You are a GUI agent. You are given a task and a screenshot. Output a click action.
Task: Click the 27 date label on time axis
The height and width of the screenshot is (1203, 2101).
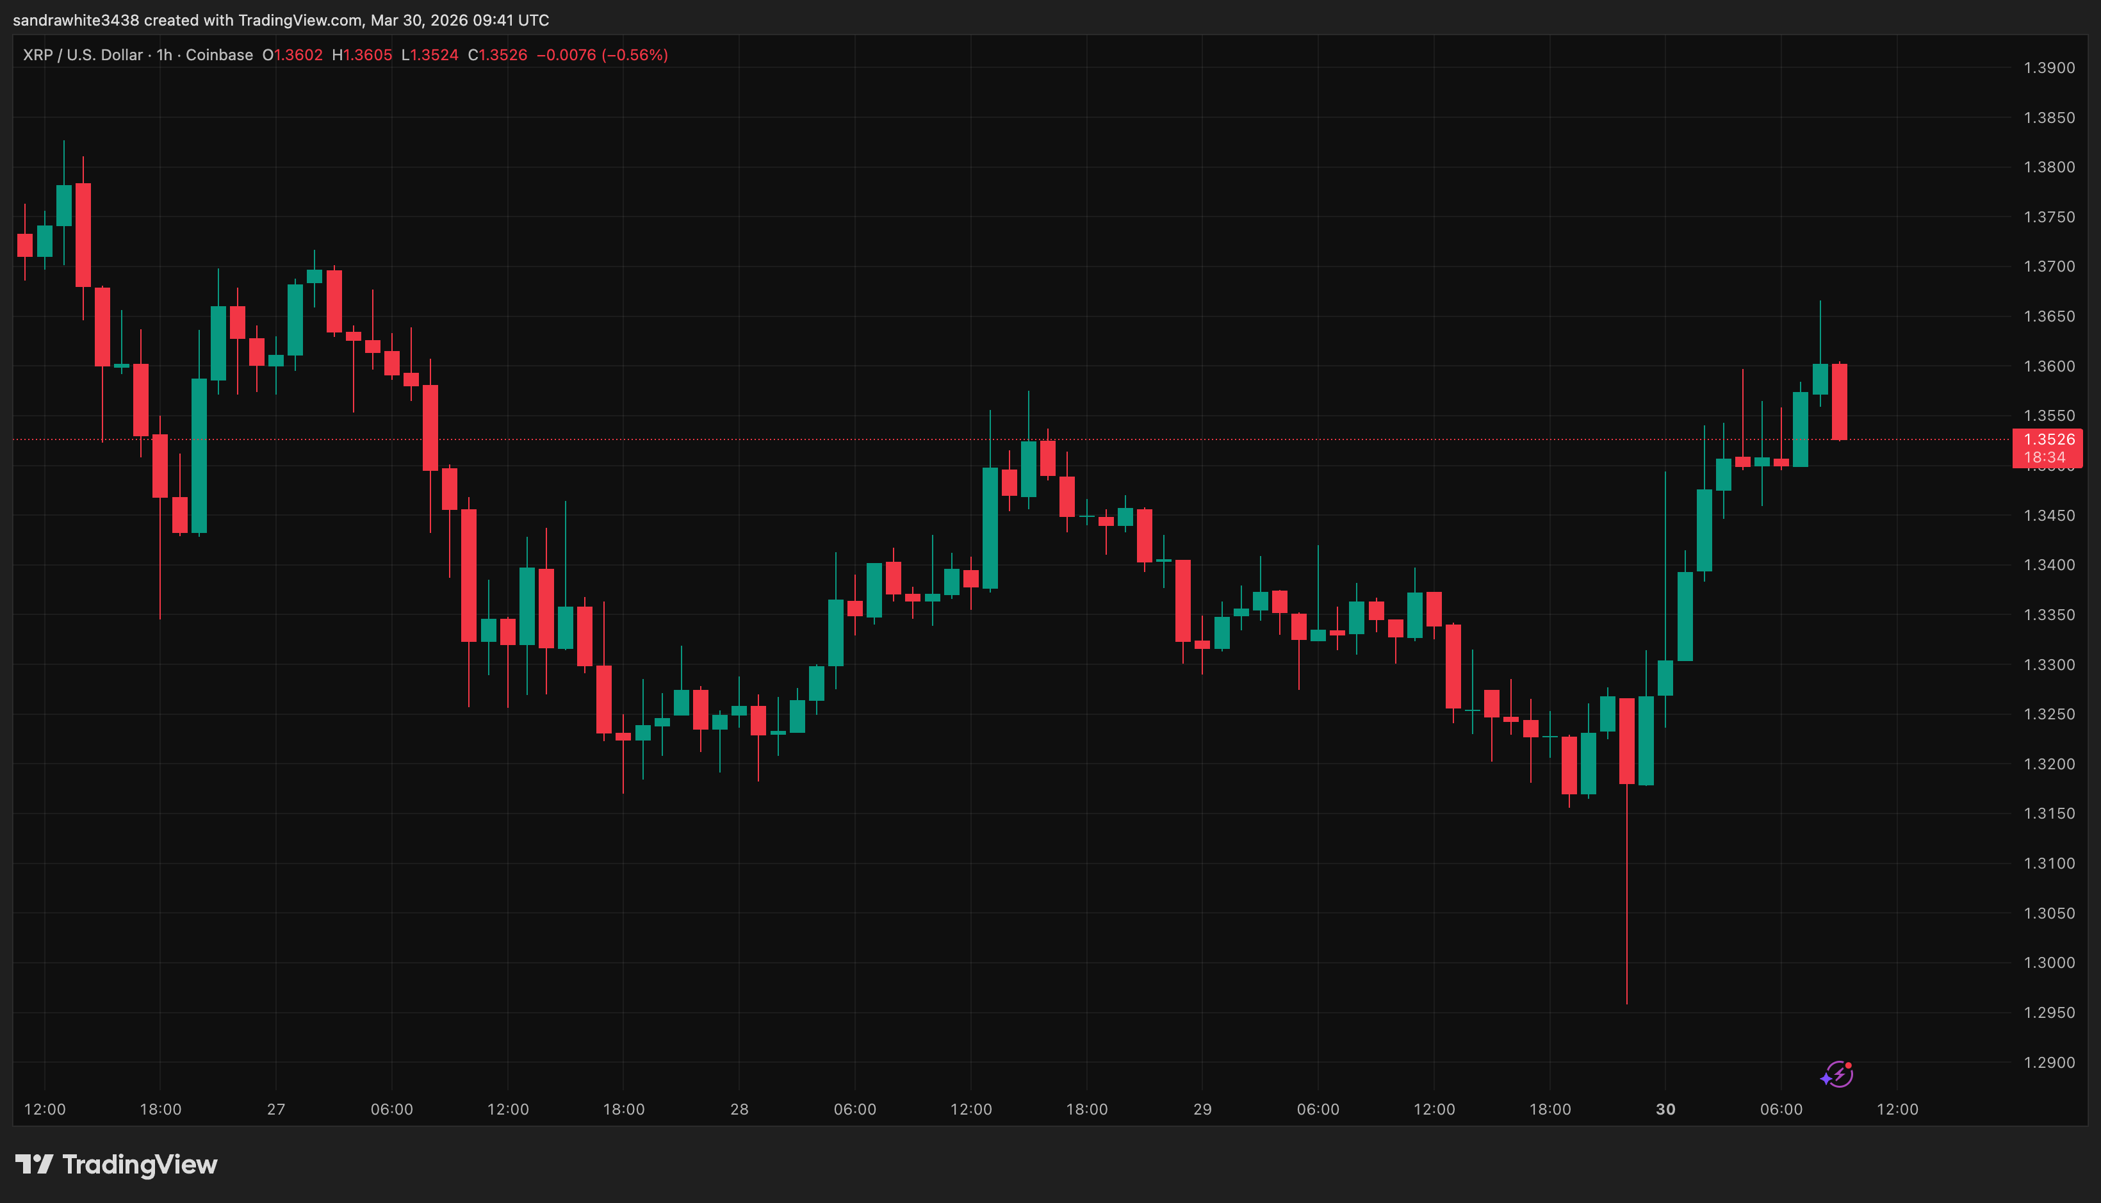(x=276, y=1109)
